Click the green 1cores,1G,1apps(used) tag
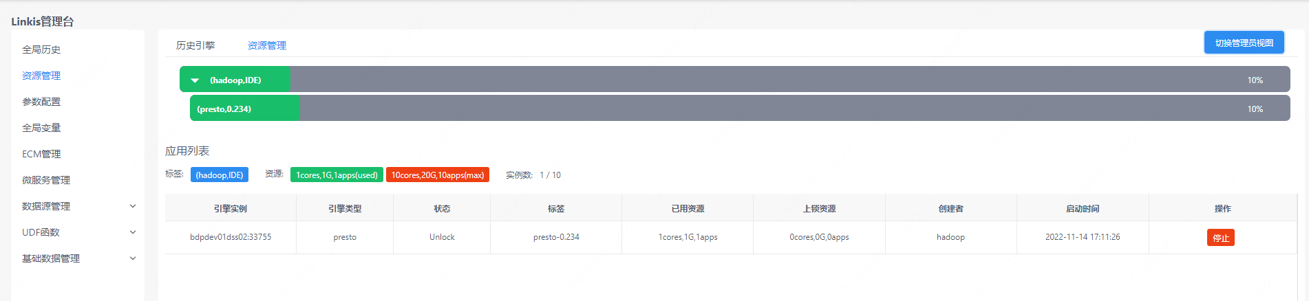 (337, 175)
